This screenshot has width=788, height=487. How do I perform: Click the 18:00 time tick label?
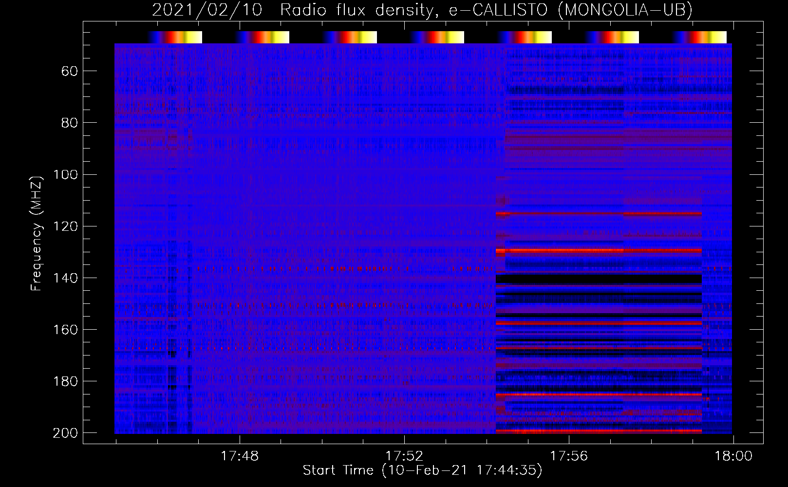(733, 456)
